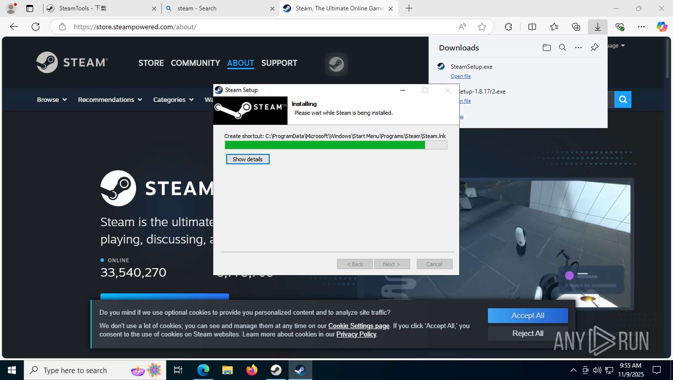This screenshot has width=673, height=380.
Task: Show hidden system tray icons
Action: coord(573,370)
